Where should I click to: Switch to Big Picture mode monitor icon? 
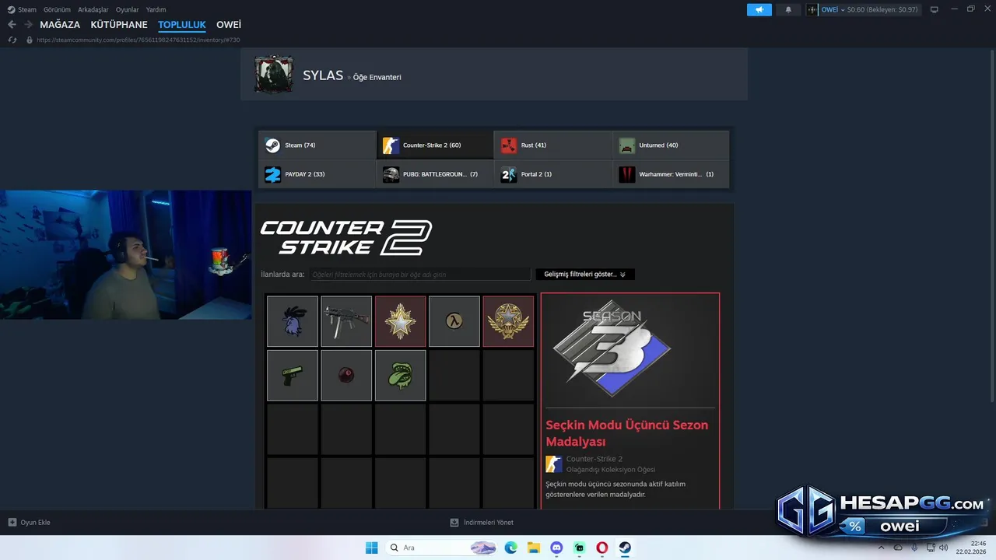point(935,9)
